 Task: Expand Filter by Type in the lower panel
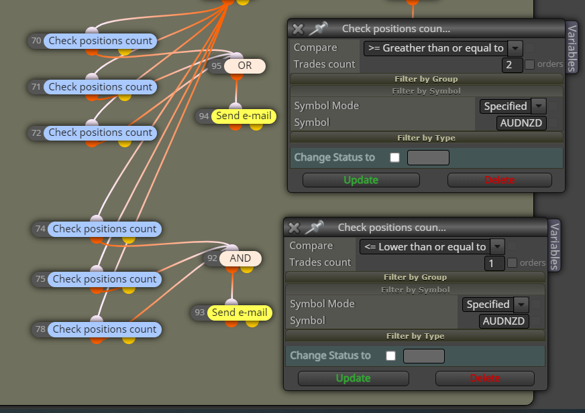(x=415, y=336)
